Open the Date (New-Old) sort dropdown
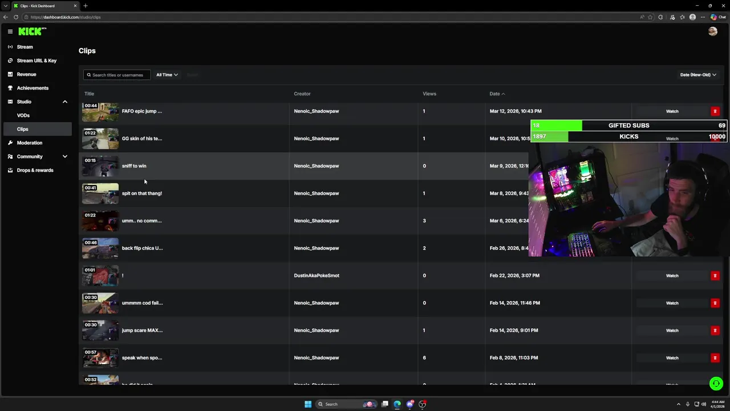Viewport: 730px width, 411px height. 698,75
